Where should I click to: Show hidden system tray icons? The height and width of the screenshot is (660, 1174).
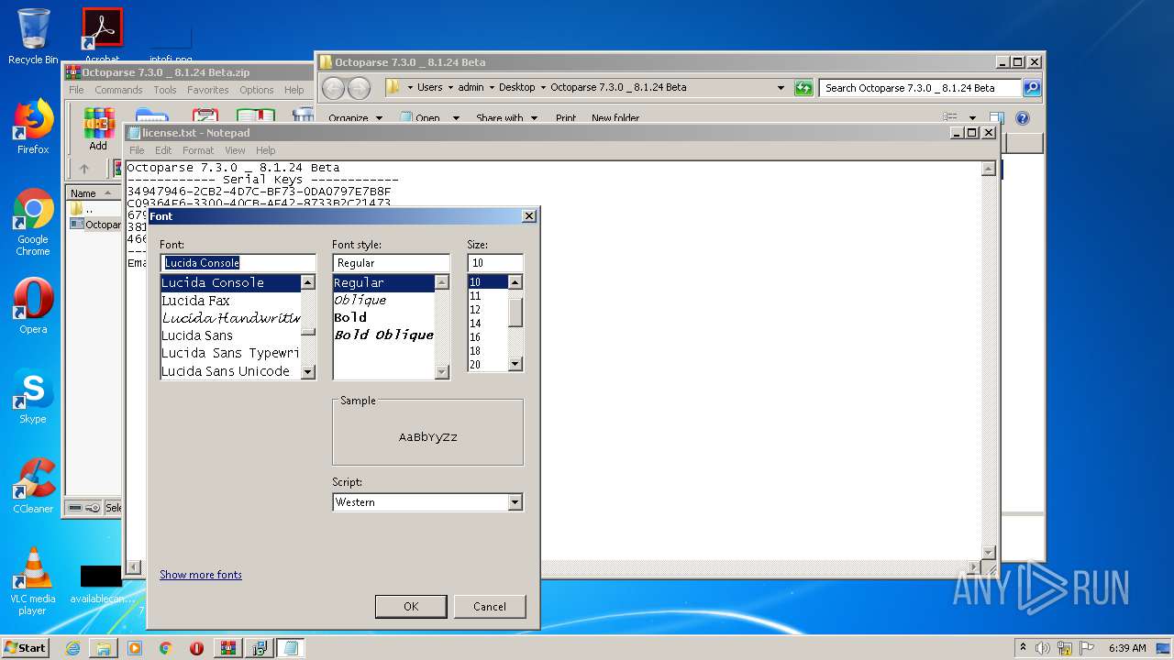[x=1023, y=648]
